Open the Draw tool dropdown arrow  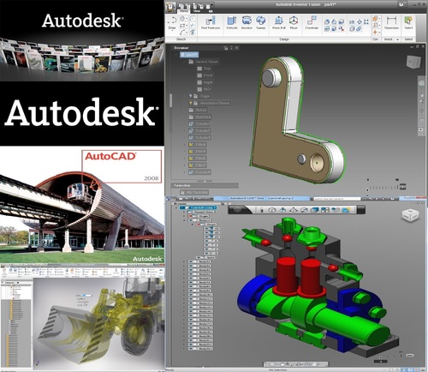point(172,31)
